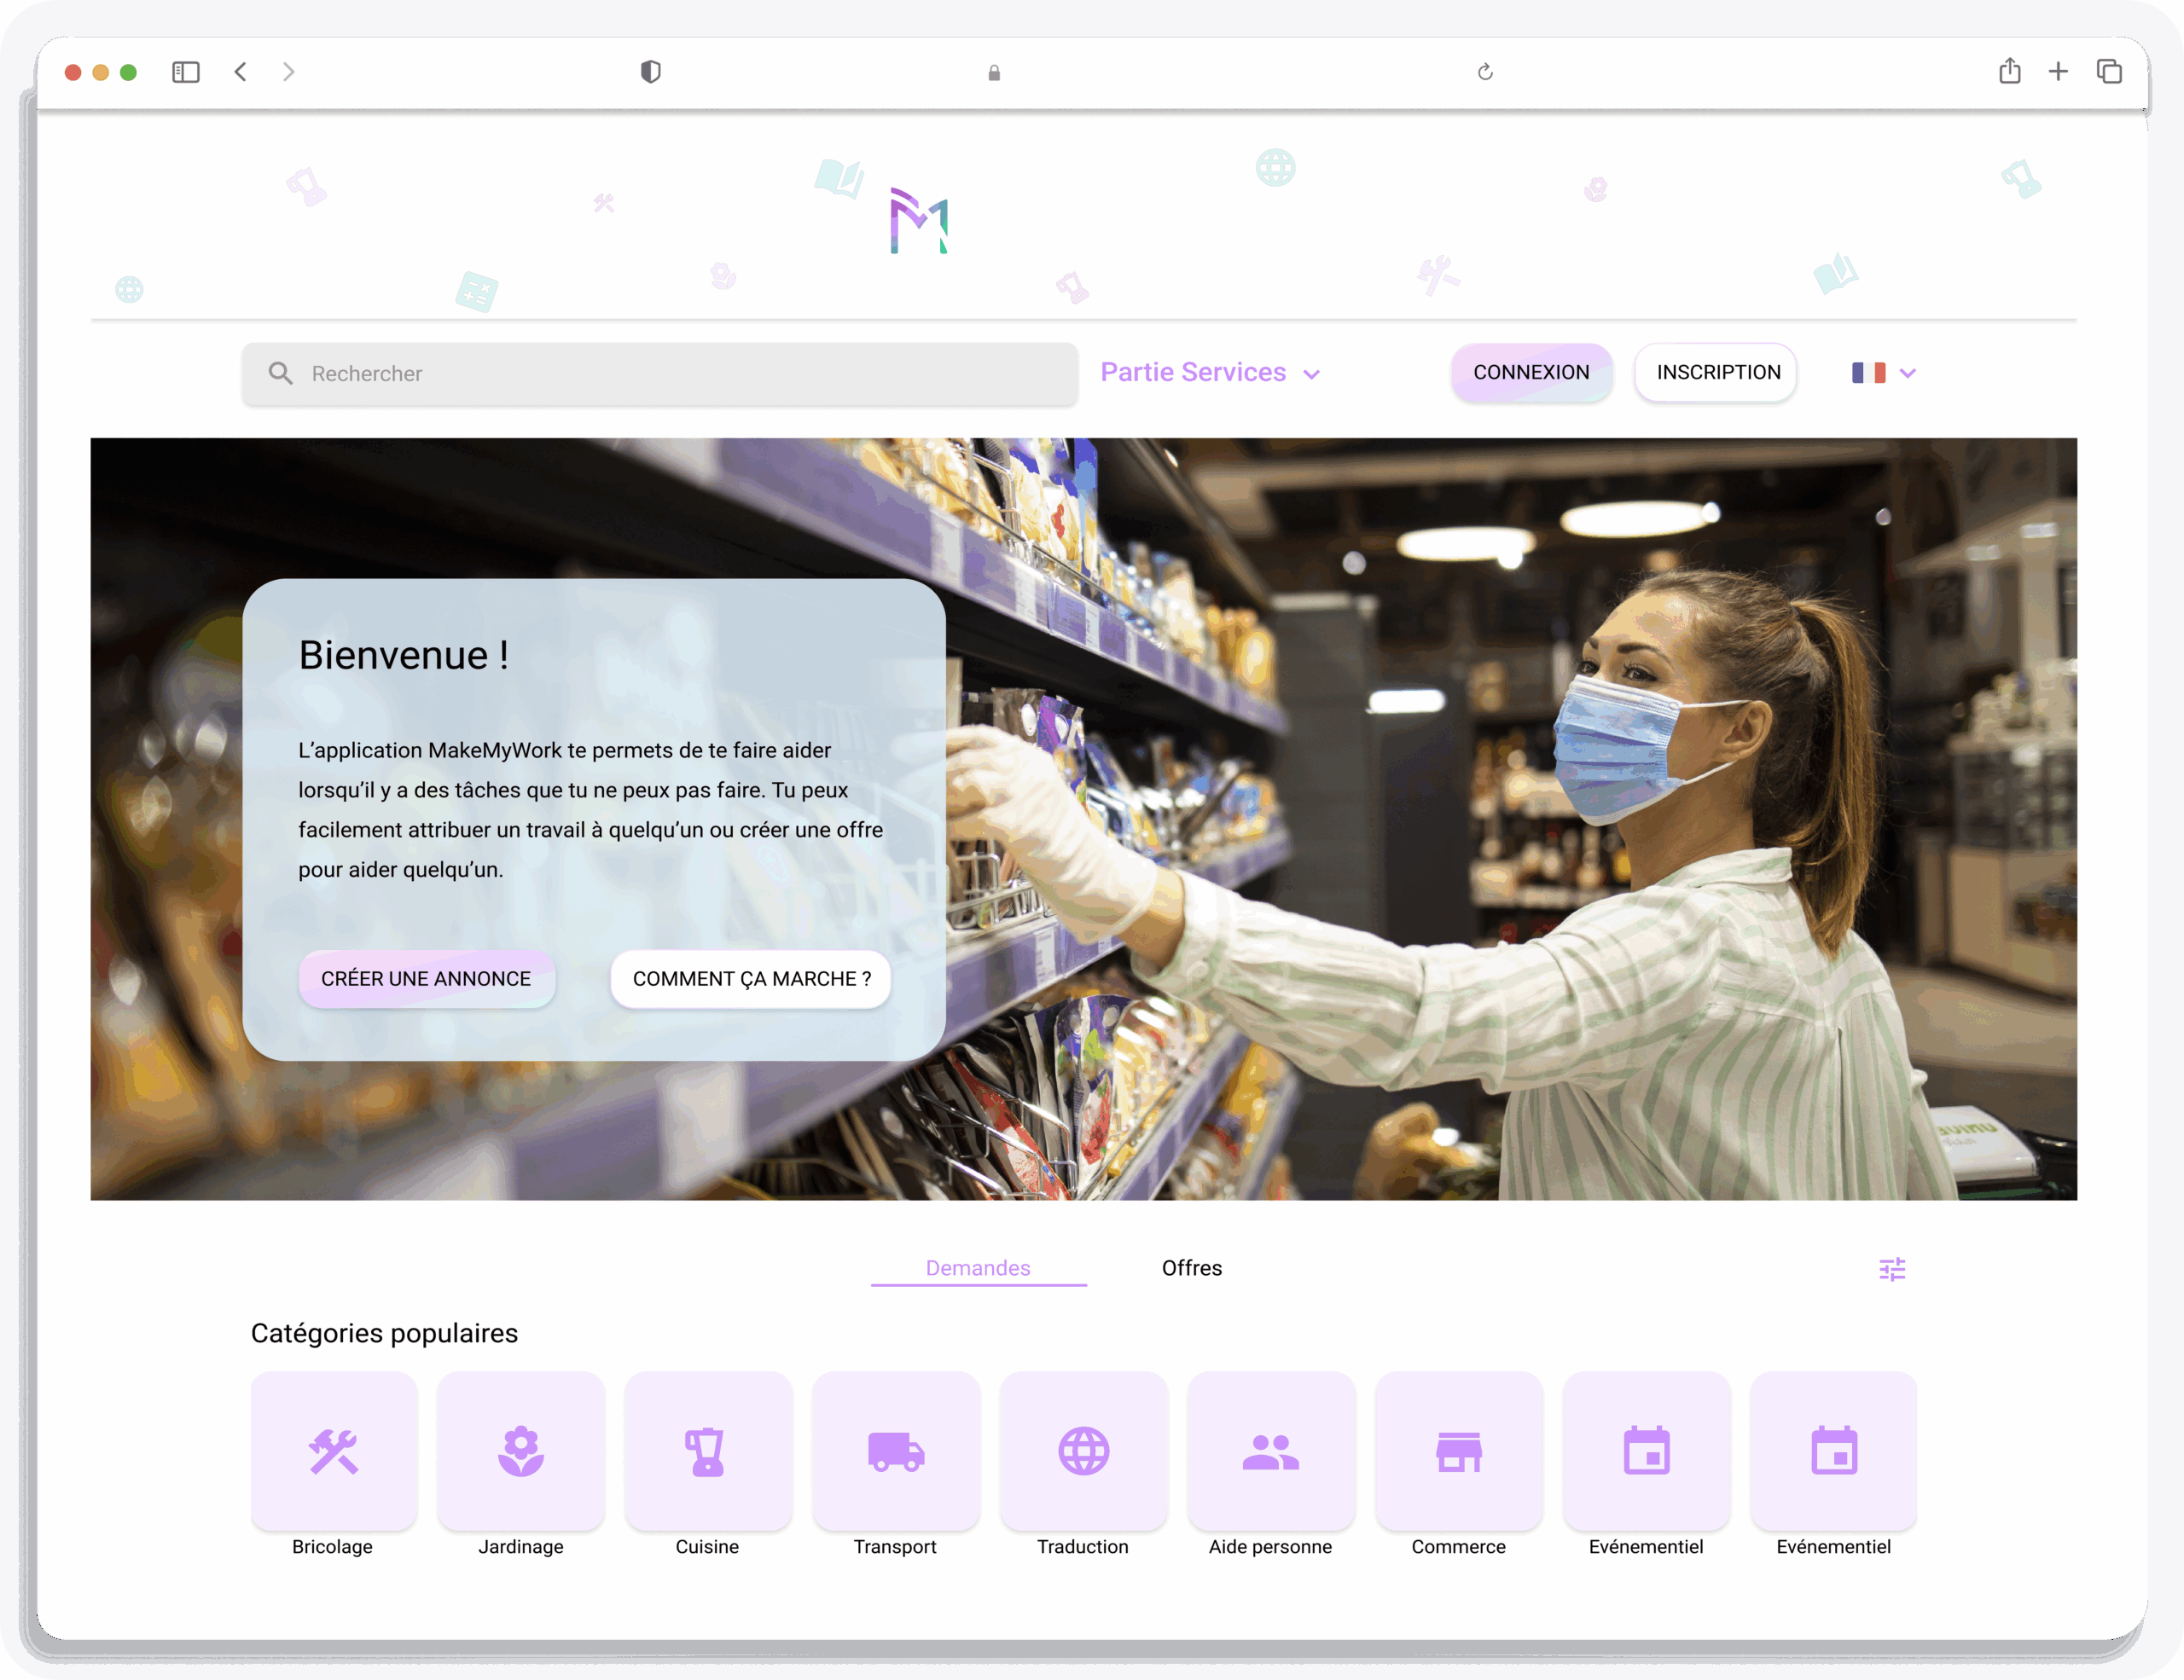
Task: Open the Aide personne category tile
Action: point(1271,1450)
